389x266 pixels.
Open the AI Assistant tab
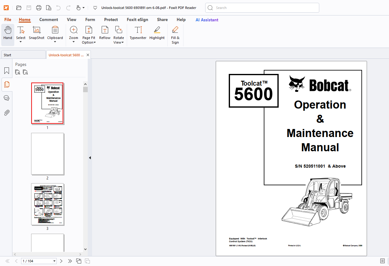pyautogui.click(x=207, y=20)
